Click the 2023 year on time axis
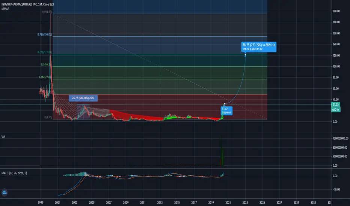 click(245, 202)
